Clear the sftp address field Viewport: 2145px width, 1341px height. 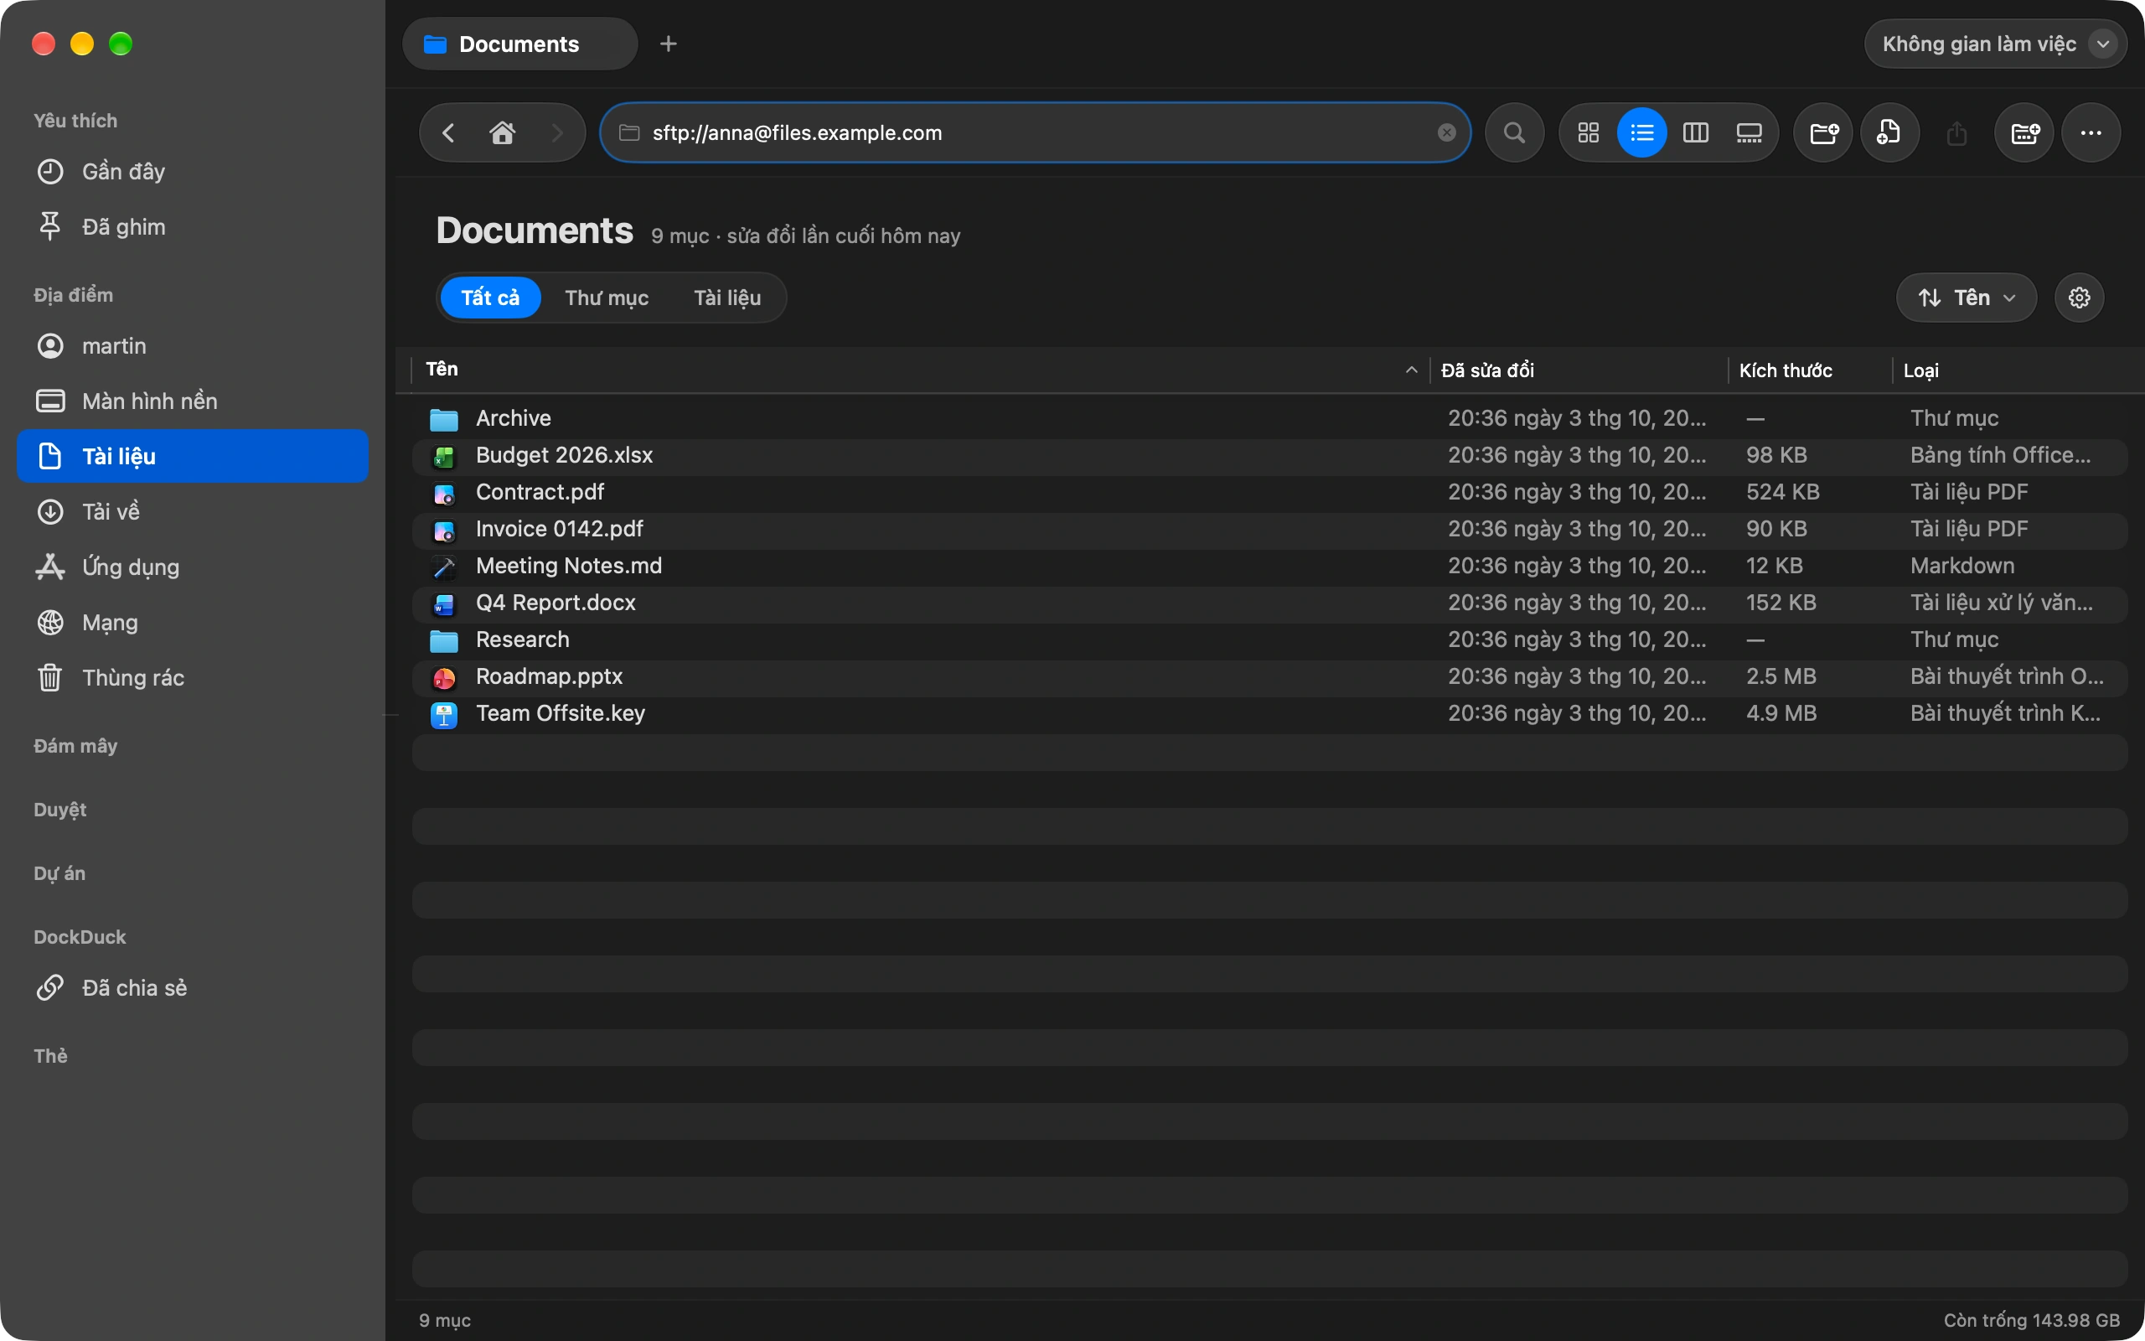pos(1446,133)
